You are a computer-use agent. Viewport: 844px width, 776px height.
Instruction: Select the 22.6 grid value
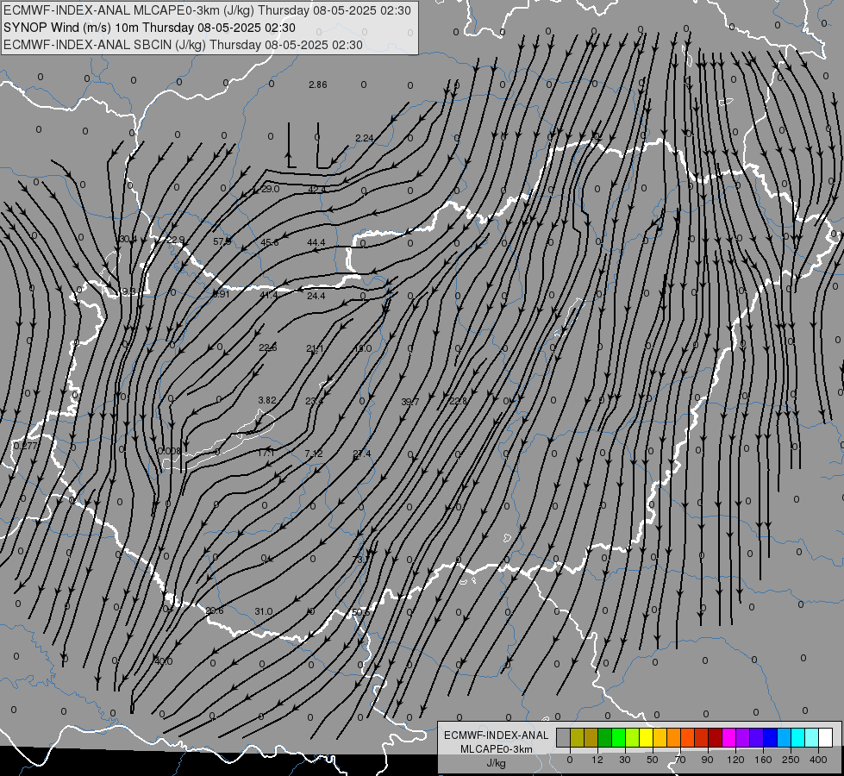click(x=267, y=347)
